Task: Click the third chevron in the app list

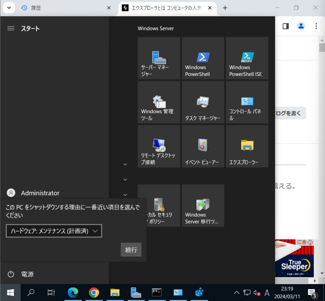Action: [x=125, y=195]
